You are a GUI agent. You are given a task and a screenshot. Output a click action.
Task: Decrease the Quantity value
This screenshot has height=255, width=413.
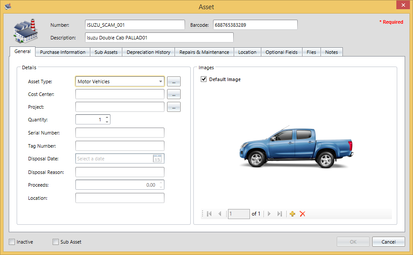coord(107,122)
